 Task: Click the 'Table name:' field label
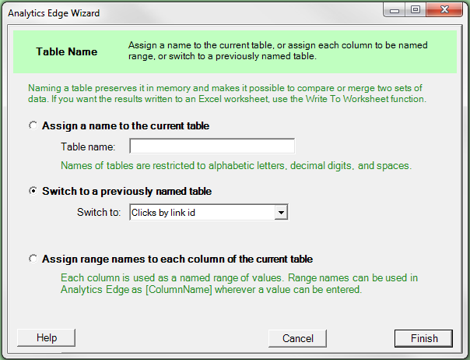[x=88, y=146]
